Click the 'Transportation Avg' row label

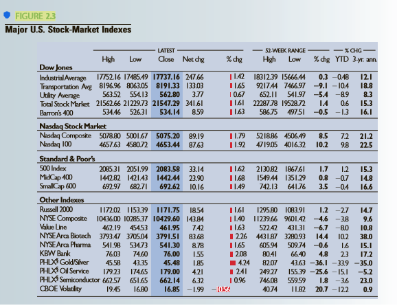point(65,87)
